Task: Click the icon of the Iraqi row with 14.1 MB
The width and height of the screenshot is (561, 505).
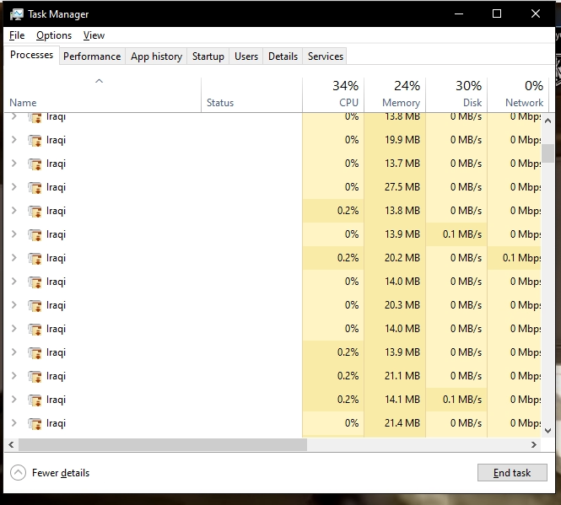Action: coord(35,400)
